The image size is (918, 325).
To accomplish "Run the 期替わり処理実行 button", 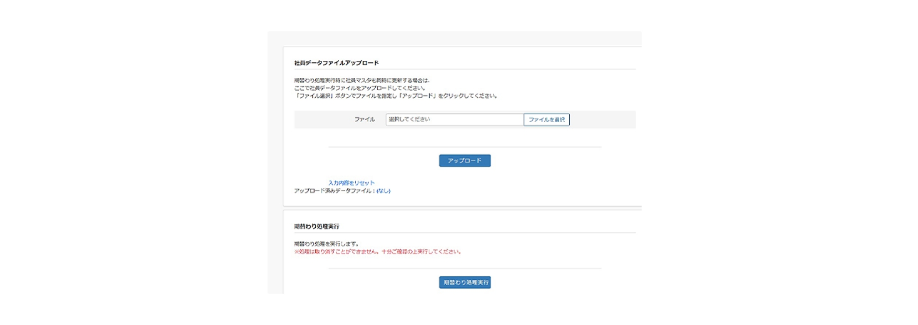I will 464,282.
